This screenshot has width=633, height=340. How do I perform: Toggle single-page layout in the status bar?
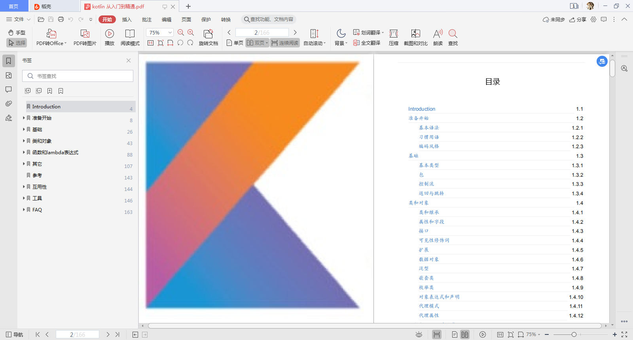click(455, 334)
